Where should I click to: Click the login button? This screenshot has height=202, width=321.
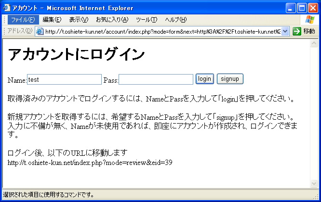coord(205,79)
